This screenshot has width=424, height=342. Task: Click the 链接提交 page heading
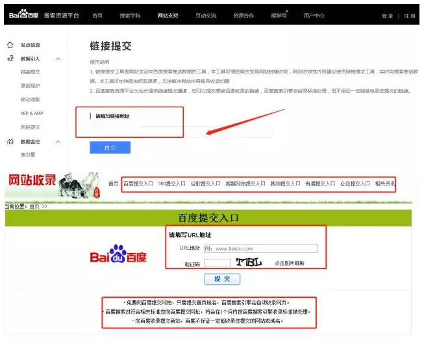tap(111, 46)
